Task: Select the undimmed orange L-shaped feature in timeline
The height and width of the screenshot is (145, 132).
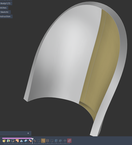Action: [17, 141]
